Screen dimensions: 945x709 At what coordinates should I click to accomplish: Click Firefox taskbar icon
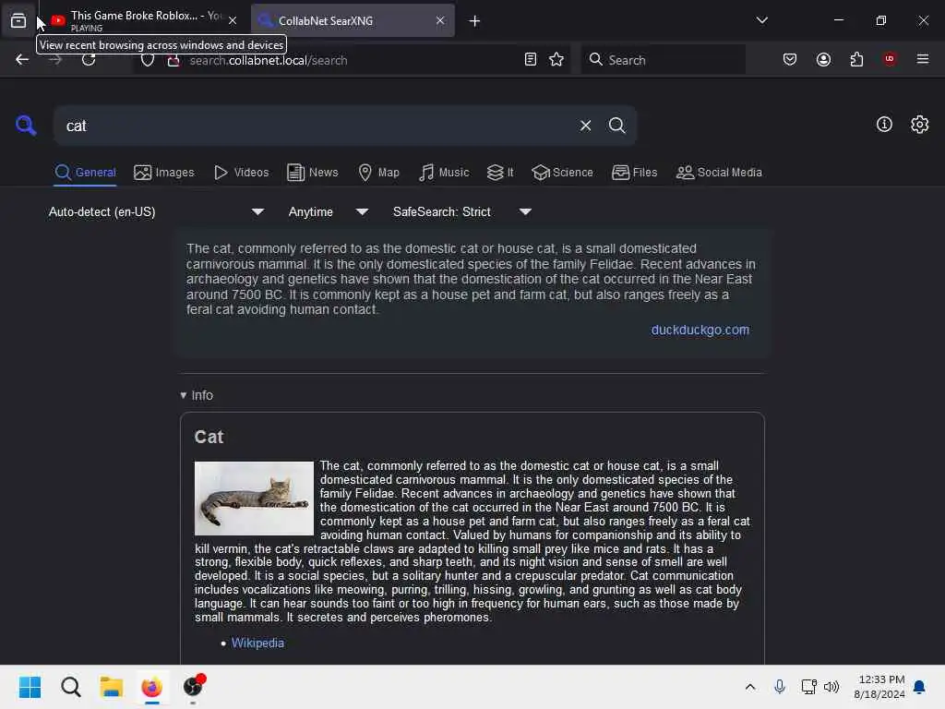[152, 687]
